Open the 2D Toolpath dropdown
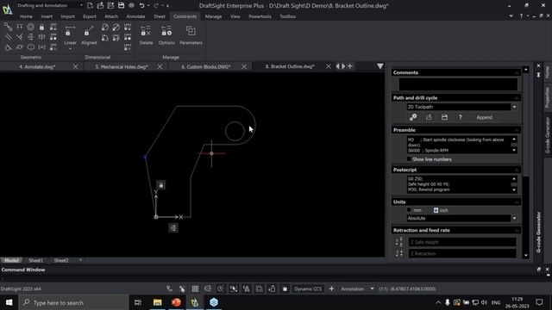The height and width of the screenshot is (310, 552). [514, 107]
